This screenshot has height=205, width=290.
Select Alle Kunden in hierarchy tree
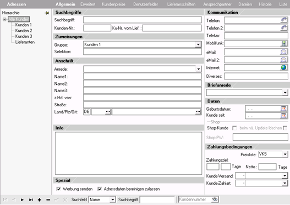point(19,19)
